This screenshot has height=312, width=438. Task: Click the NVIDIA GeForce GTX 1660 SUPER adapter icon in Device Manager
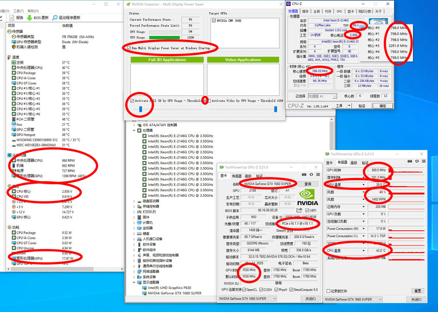(x=145, y=293)
